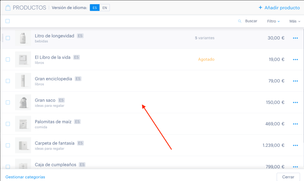Click the bebidas category label
This screenshot has height=181, width=304.
(x=41, y=41)
